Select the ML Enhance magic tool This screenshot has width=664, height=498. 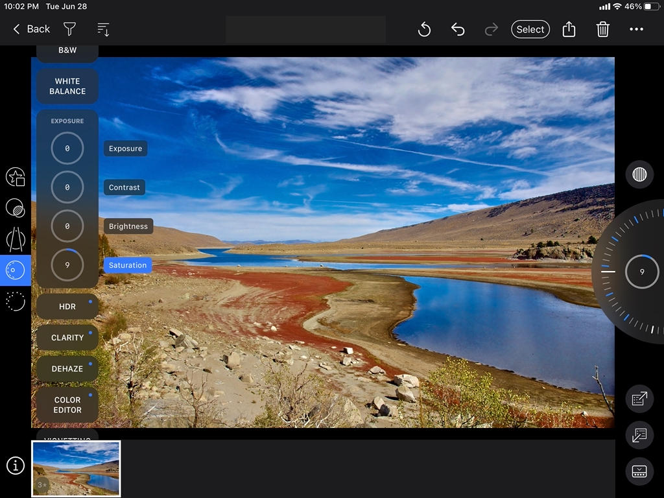[x=16, y=176]
